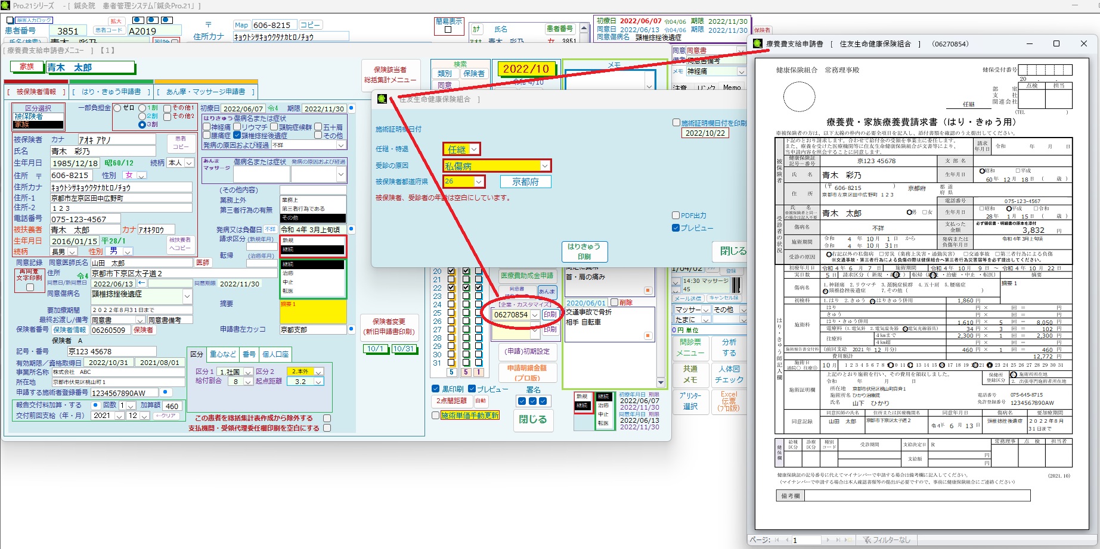The width and height of the screenshot is (1100, 549).
Task: Select 継続 in the 転帰 list
Action: coord(313,264)
